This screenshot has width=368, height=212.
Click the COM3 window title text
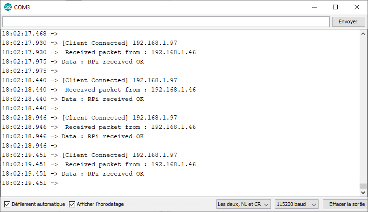coord(22,7)
